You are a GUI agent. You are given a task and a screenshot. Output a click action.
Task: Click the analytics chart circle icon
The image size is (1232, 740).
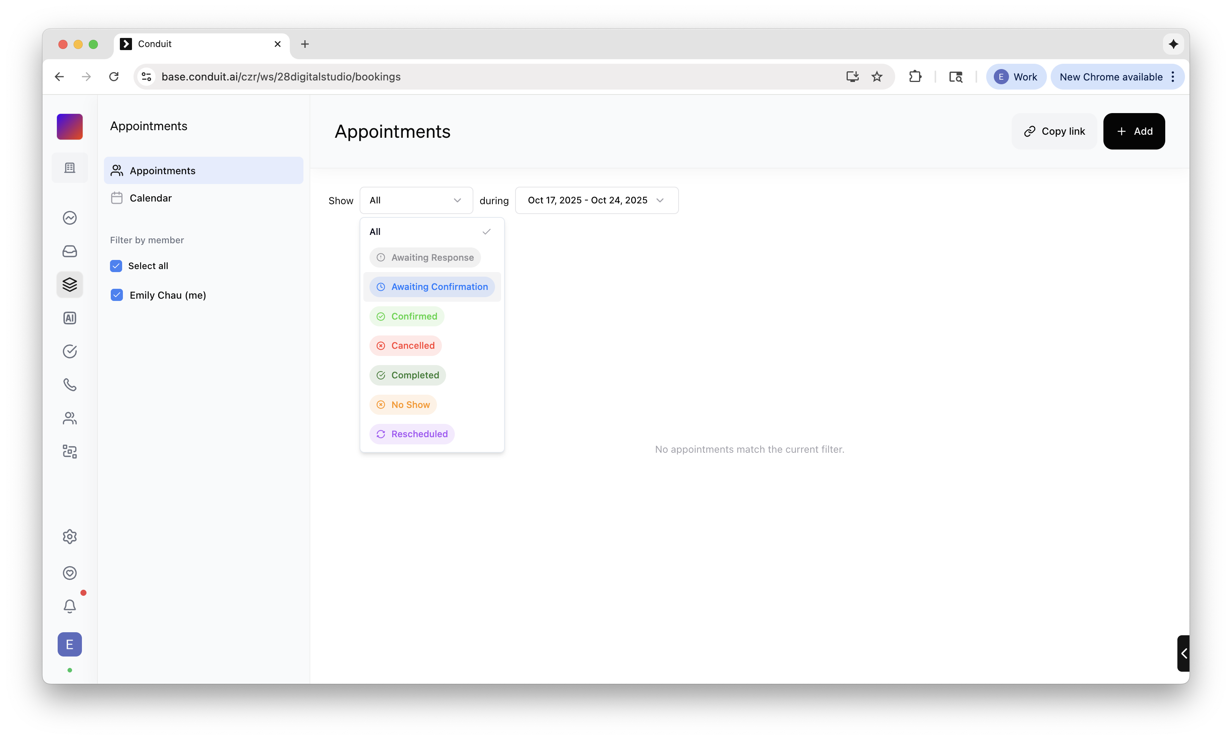70,218
